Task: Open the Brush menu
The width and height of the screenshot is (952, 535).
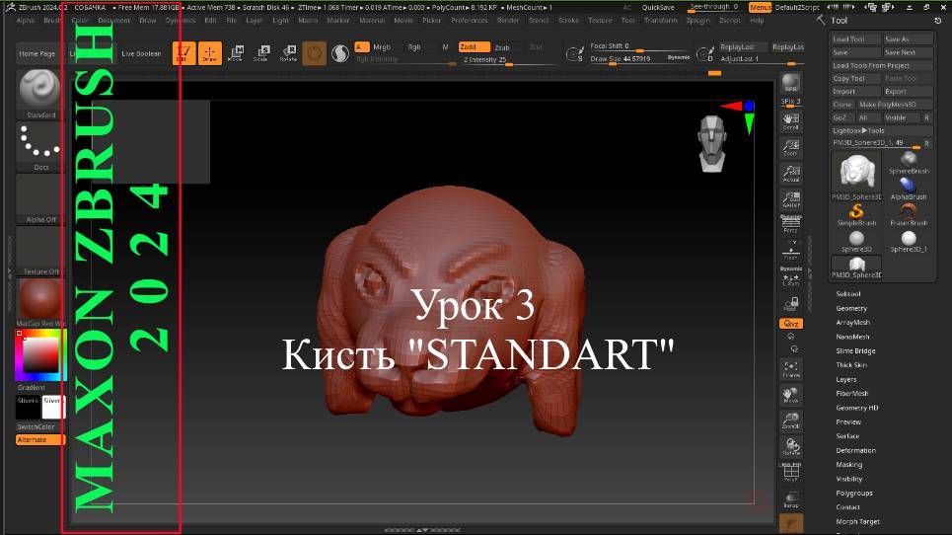Action: click(52, 20)
